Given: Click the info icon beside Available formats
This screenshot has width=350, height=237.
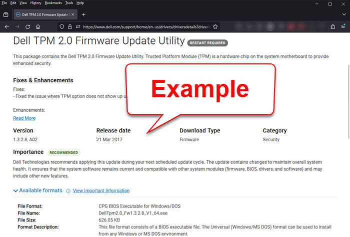Looking at the screenshot, I should [68, 191].
